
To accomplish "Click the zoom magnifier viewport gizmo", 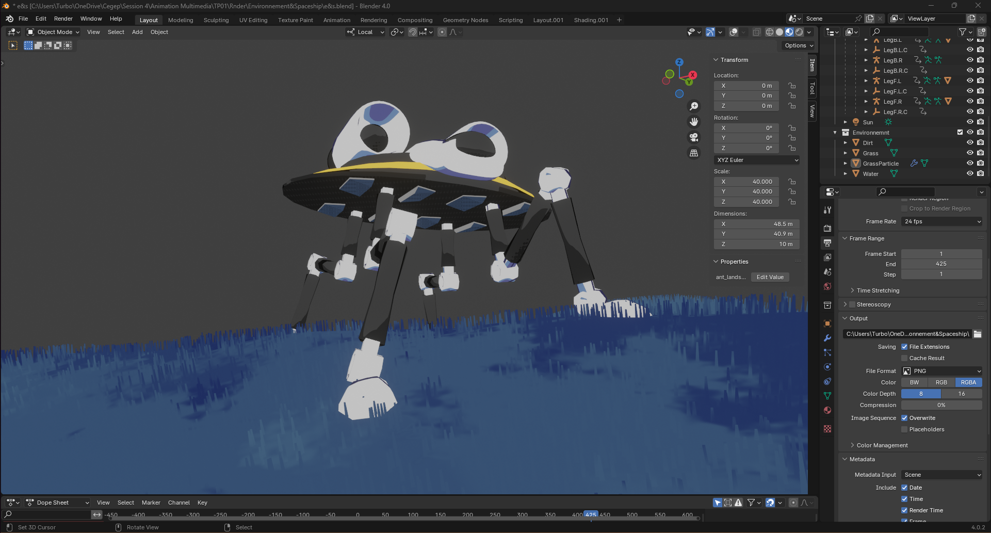I will click(694, 106).
